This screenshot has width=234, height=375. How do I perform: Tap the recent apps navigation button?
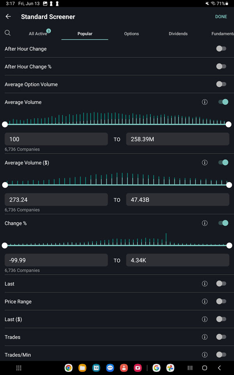tap(190, 368)
